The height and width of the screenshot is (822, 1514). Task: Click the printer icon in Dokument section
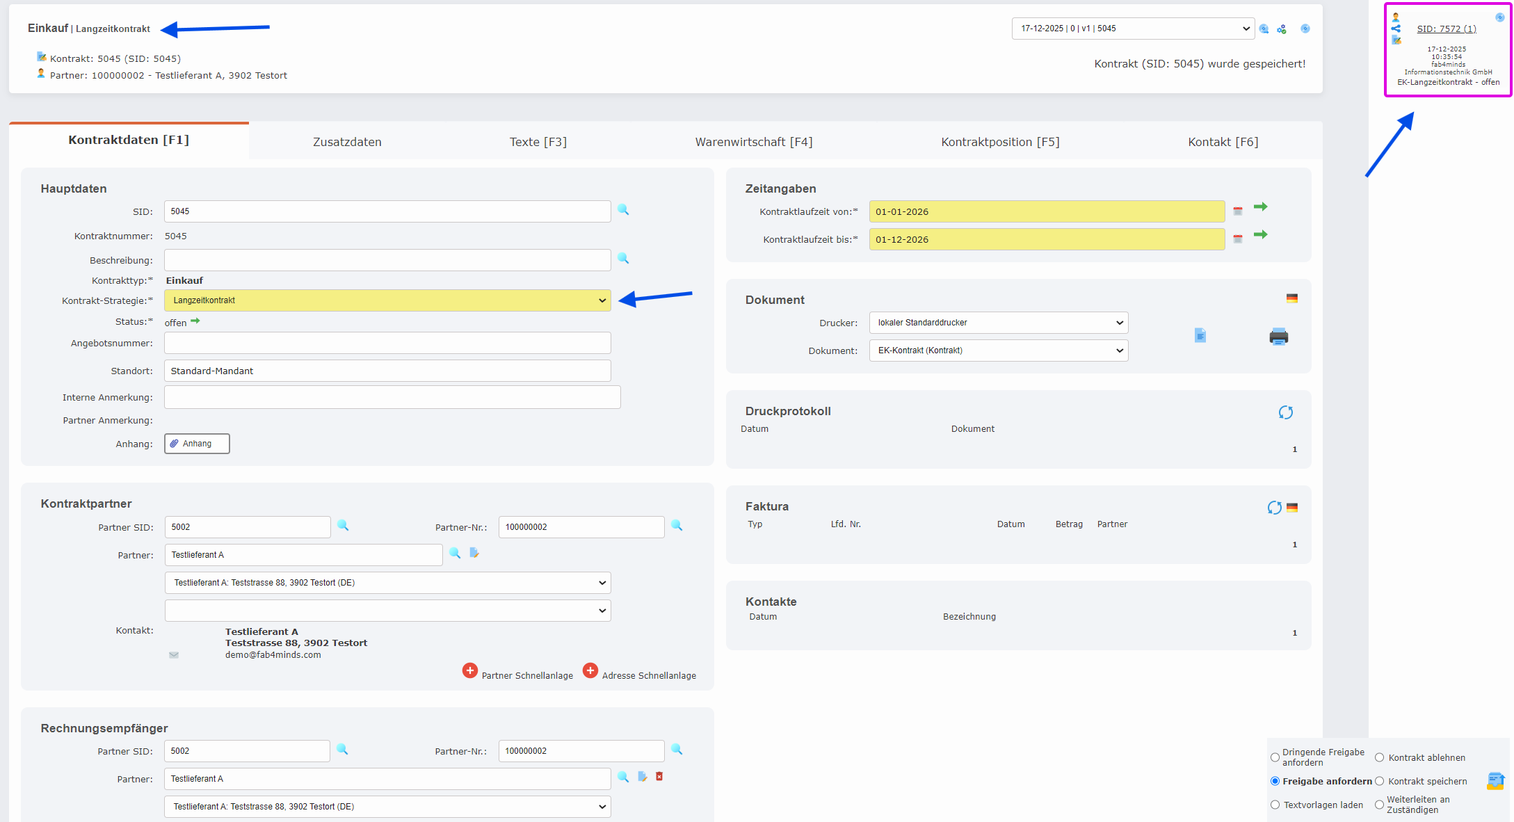tap(1278, 337)
